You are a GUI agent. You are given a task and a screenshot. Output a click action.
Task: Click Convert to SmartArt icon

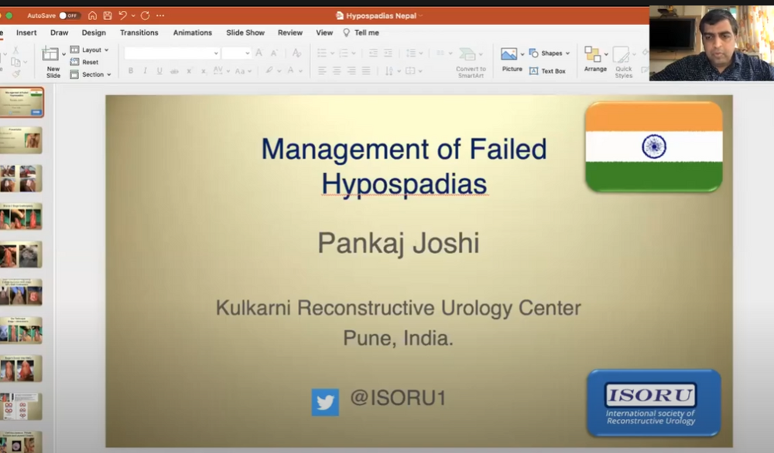tap(467, 54)
